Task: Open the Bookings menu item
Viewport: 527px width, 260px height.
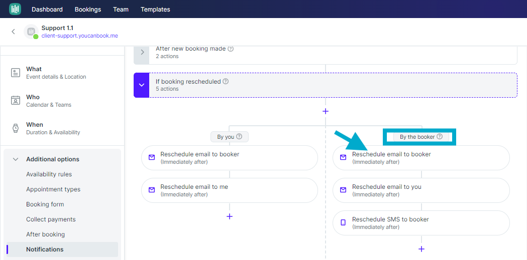Action: click(88, 10)
